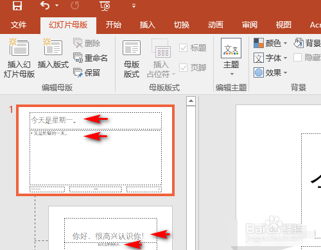Click the Undo arrow icon

tap(45, 6)
